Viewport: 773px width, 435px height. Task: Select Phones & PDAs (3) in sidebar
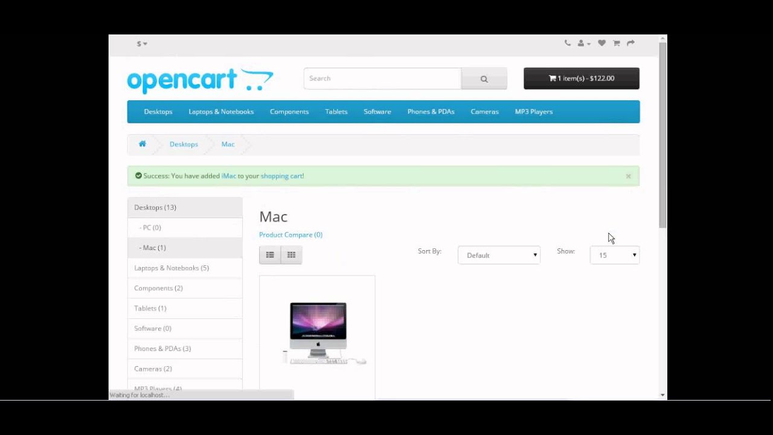click(x=185, y=349)
